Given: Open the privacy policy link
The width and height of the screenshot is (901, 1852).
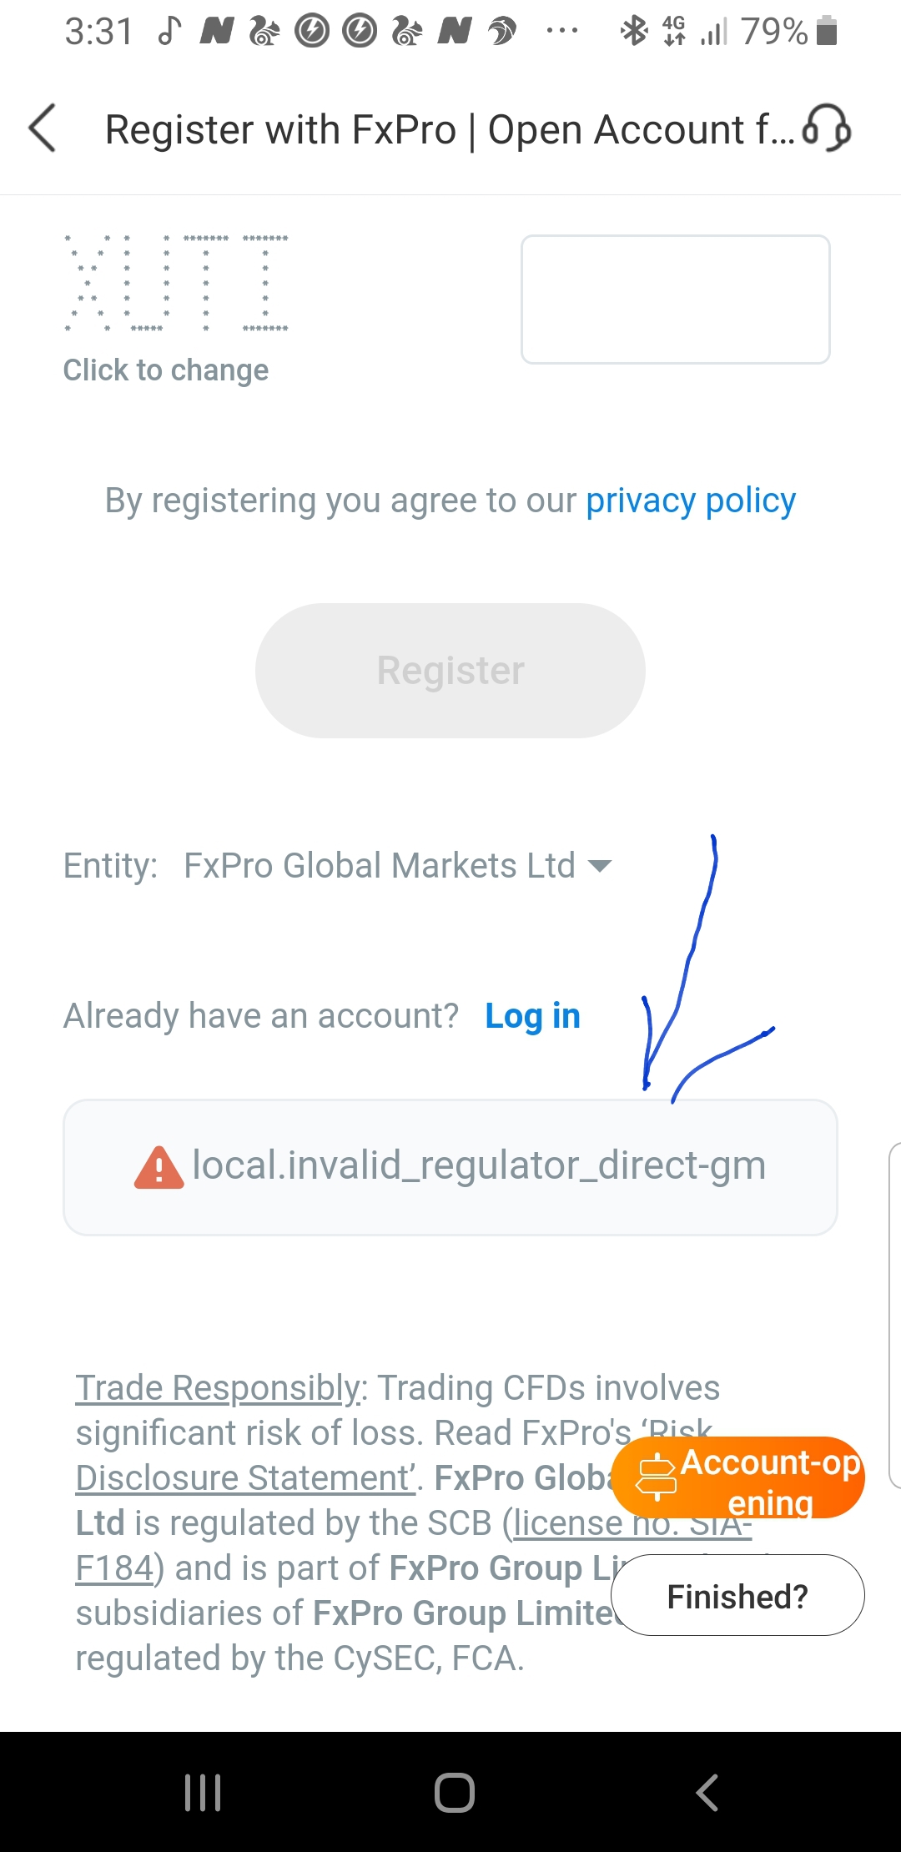Looking at the screenshot, I should (691, 501).
